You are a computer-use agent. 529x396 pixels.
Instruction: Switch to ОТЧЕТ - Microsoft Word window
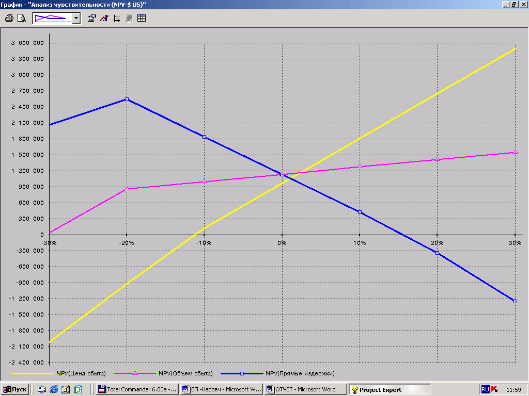pos(306,389)
